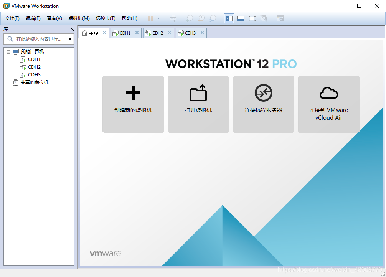Close the CDH2 tab
The width and height of the screenshot is (386, 277).
point(169,33)
